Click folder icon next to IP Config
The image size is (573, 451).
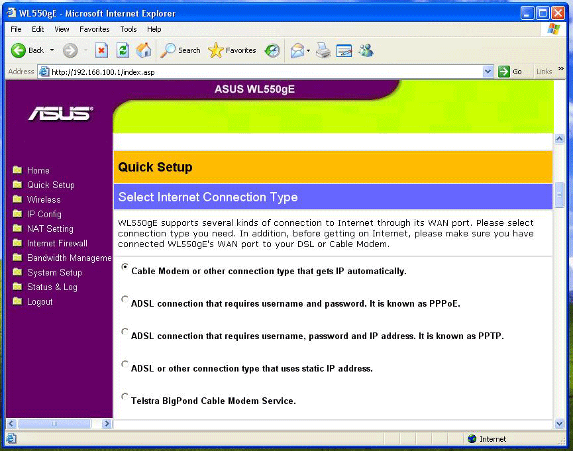pyautogui.click(x=17, y=214)
